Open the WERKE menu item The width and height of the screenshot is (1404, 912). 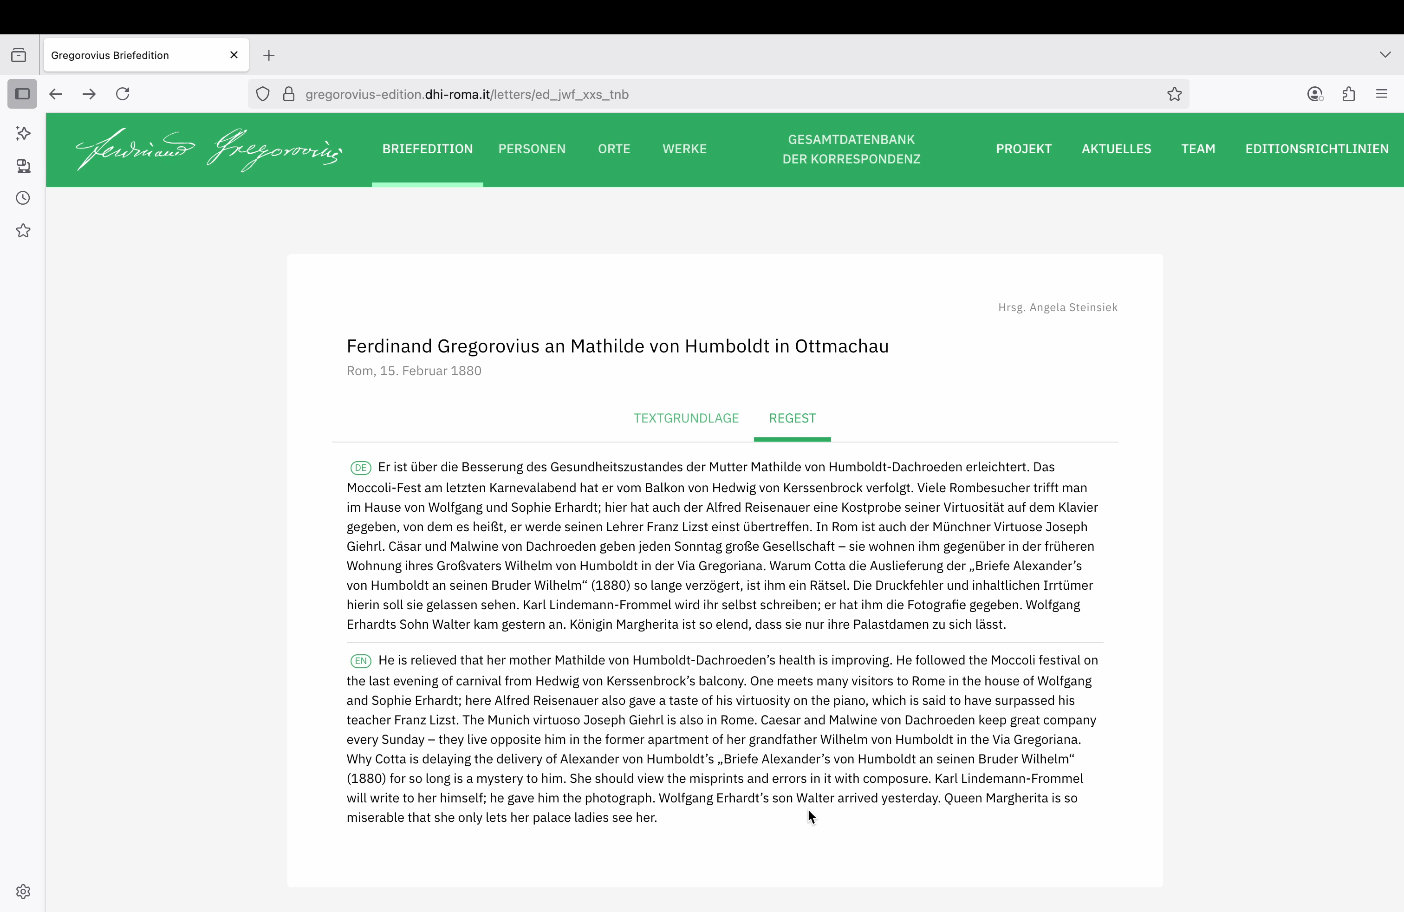click(684, 149)
